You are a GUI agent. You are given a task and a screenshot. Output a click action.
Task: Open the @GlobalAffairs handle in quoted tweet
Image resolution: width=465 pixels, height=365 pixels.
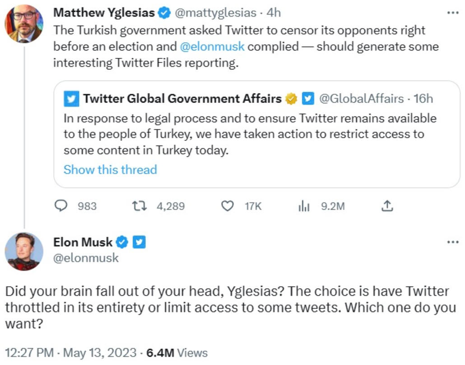(x=361, y=98)
